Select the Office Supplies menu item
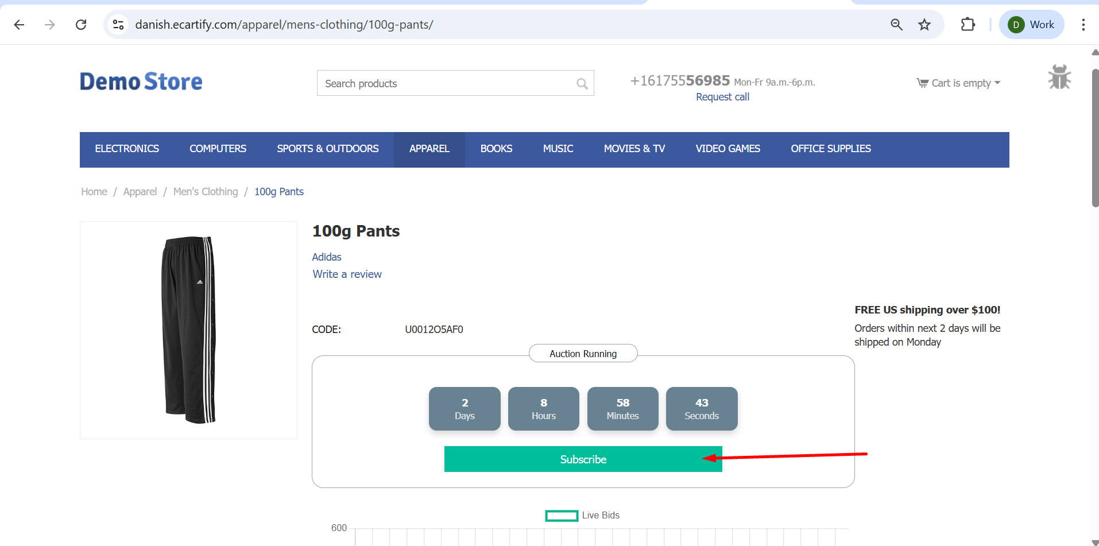Viewport: 1099px width, 546px height. pos(830,149)
